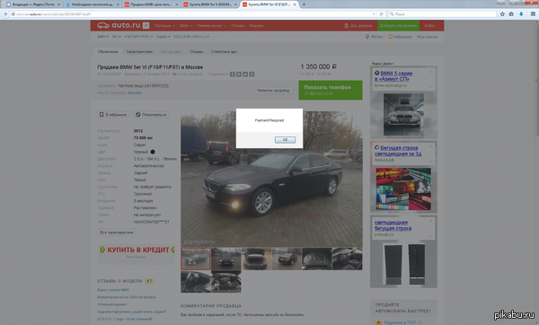Open the browser hamburger menu

coord(533,14)
